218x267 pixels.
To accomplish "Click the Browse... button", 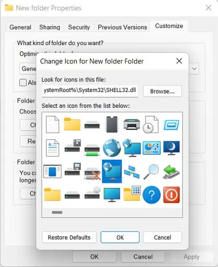I will (162, 91).
